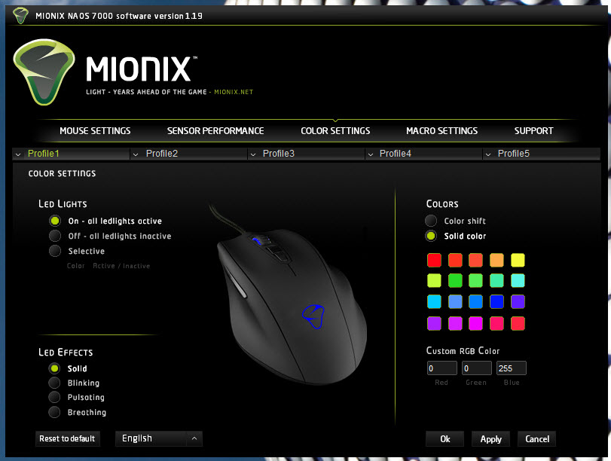This screenshot has width=611, height=461.
Task: Click the Blue value input field
Action: [512, 368]
